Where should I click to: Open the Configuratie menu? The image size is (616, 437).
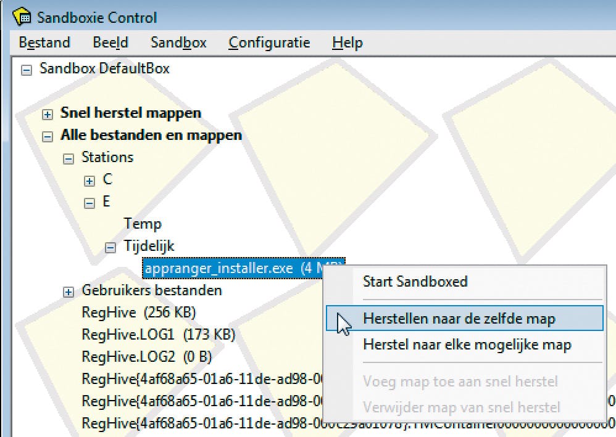coord(269,43)
